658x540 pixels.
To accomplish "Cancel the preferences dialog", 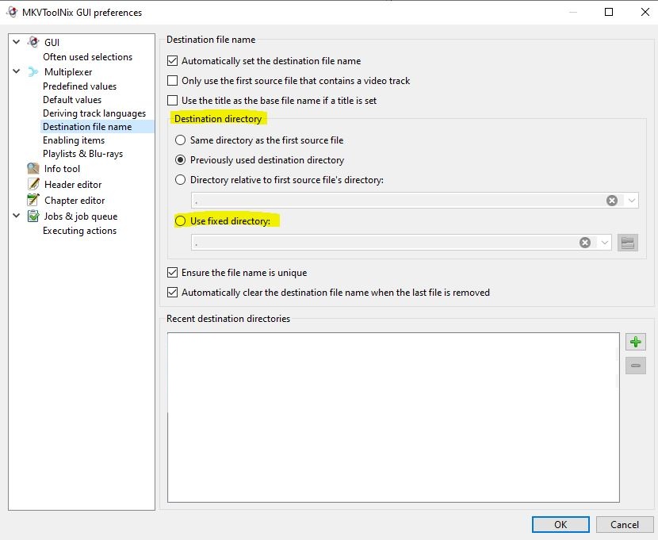I will pyautogui.click(x=625, y=524).
